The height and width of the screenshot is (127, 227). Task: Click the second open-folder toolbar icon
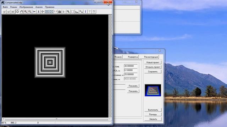9,12
